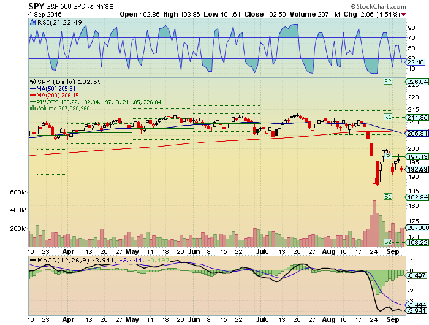Click the MA(200) 206.15 legend
This screenshot has height=325, width=429.
point(54,95)
